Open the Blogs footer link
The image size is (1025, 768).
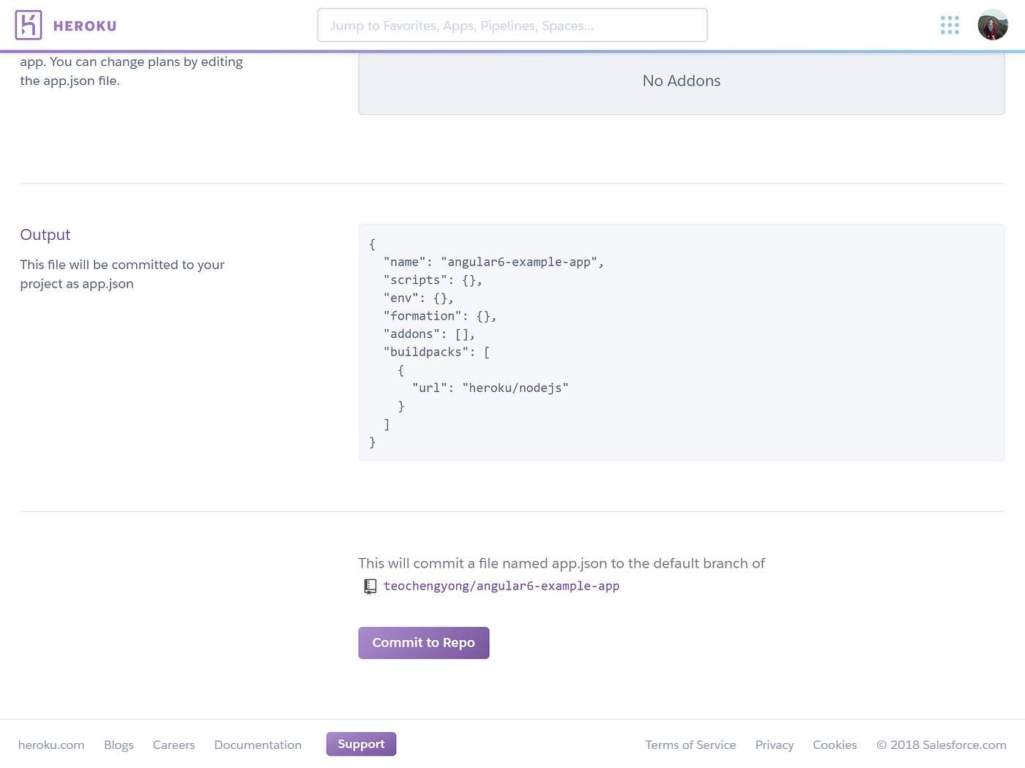[x=119, y=745]
